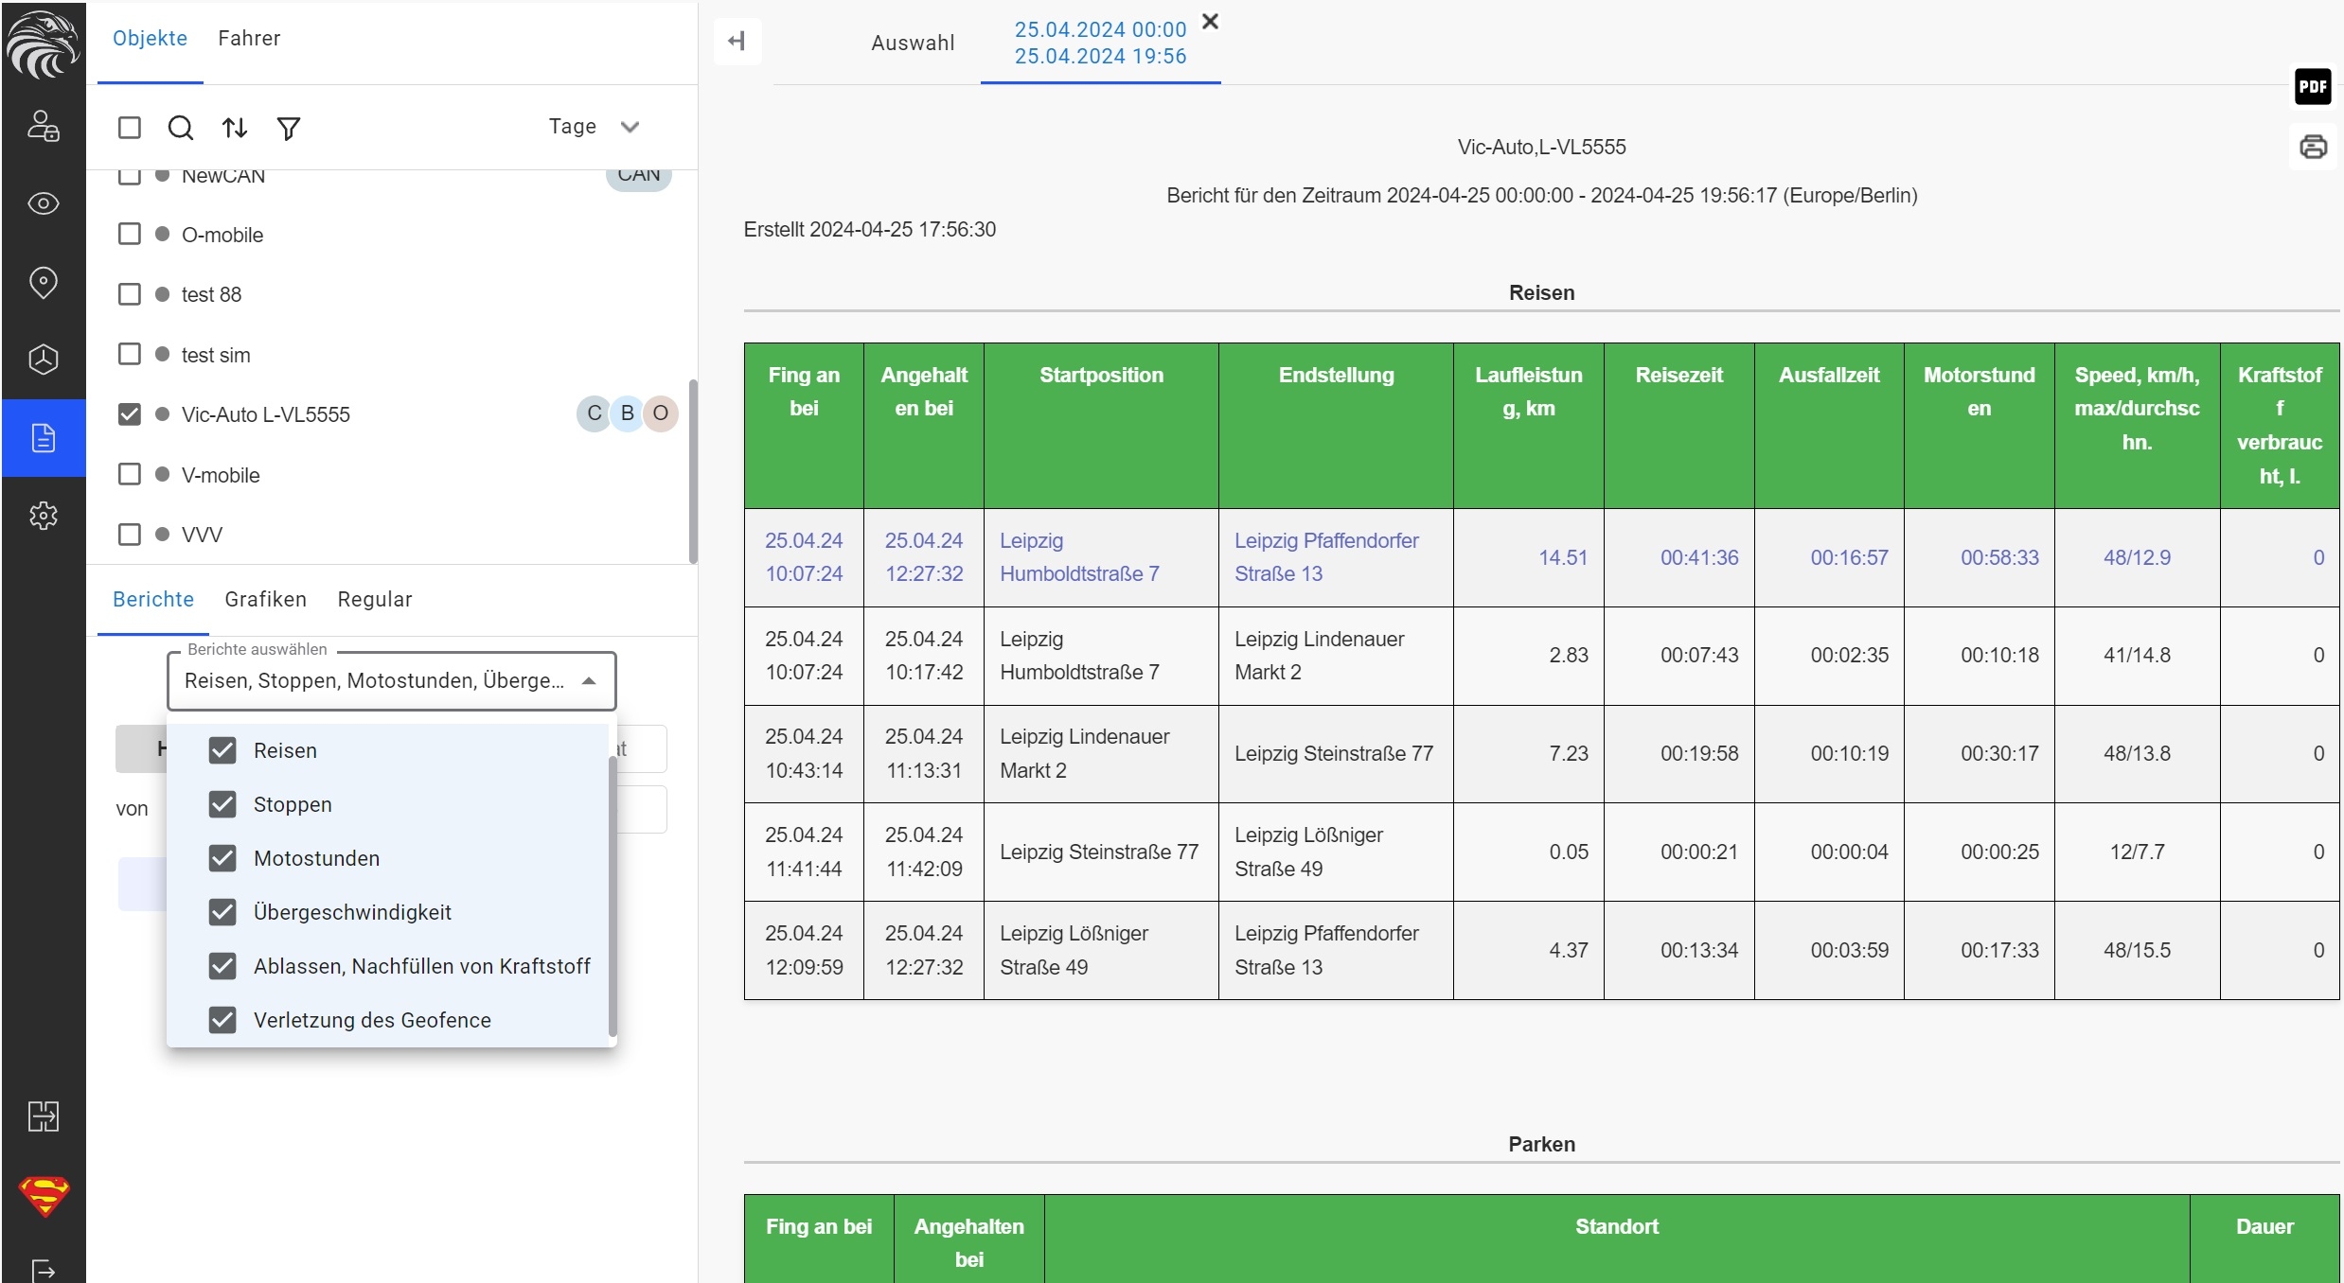Click the filter funnel icon
The width and height of the screenshot is (2344, 1283).
(289, 128)
